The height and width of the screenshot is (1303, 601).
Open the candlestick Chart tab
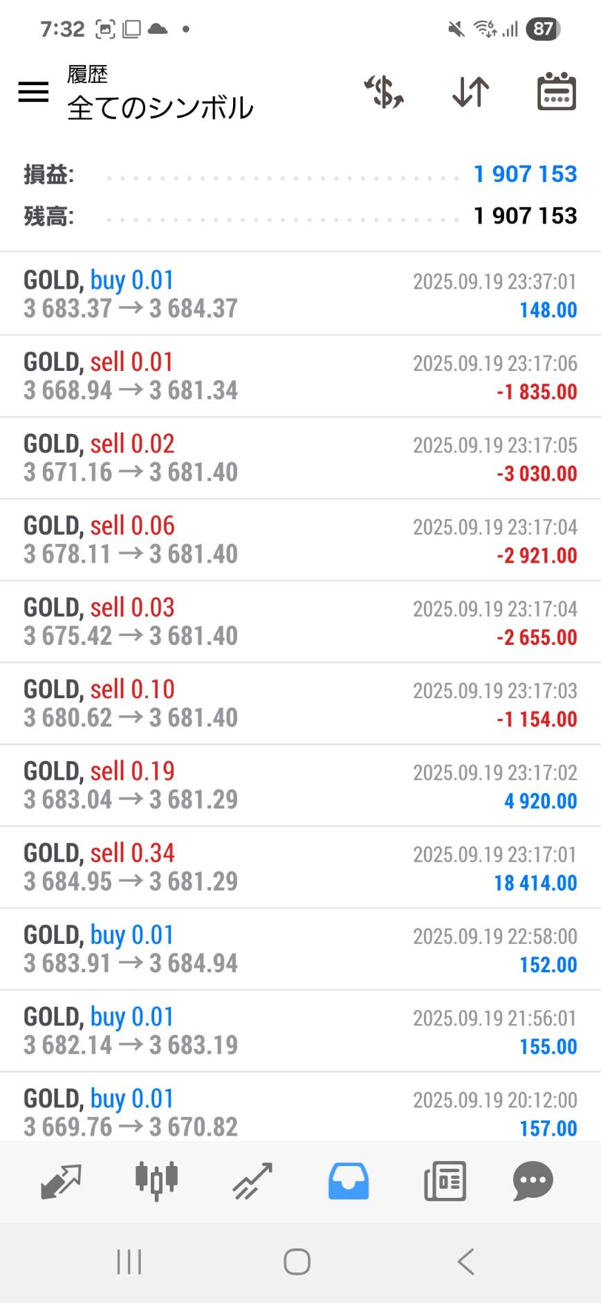click(x=156, y=1181)
